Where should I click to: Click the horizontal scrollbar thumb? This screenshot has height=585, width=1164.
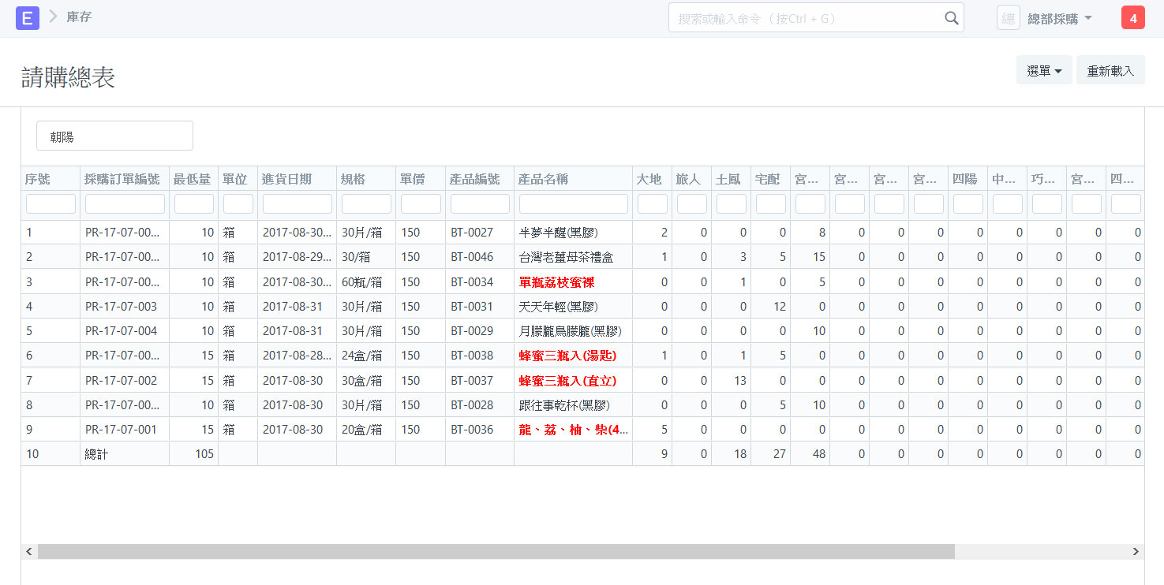tap(496, 552)
